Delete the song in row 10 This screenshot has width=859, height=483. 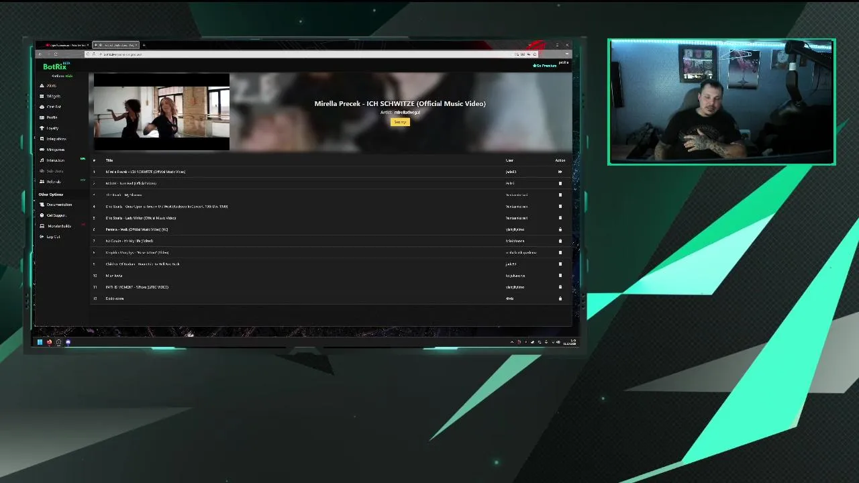(560, 276)
